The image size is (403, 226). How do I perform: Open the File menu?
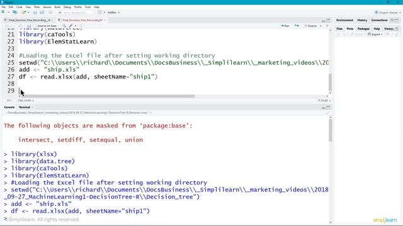click(4, 7)
